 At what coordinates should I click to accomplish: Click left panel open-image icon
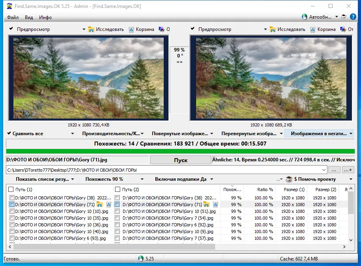pos(162,29)
